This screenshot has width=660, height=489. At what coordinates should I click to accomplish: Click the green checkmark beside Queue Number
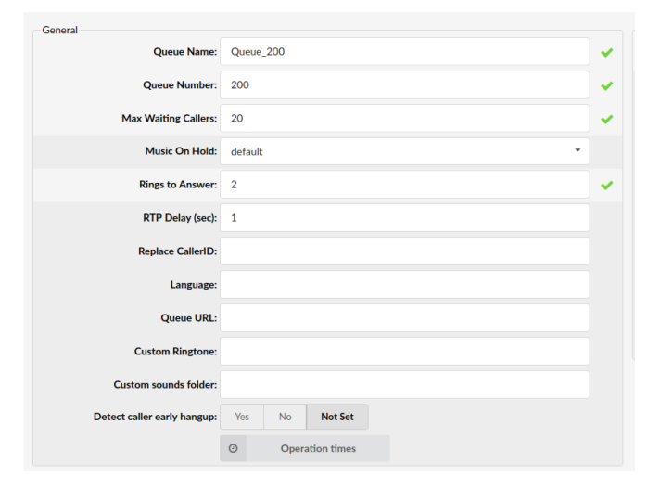point(606,85)
